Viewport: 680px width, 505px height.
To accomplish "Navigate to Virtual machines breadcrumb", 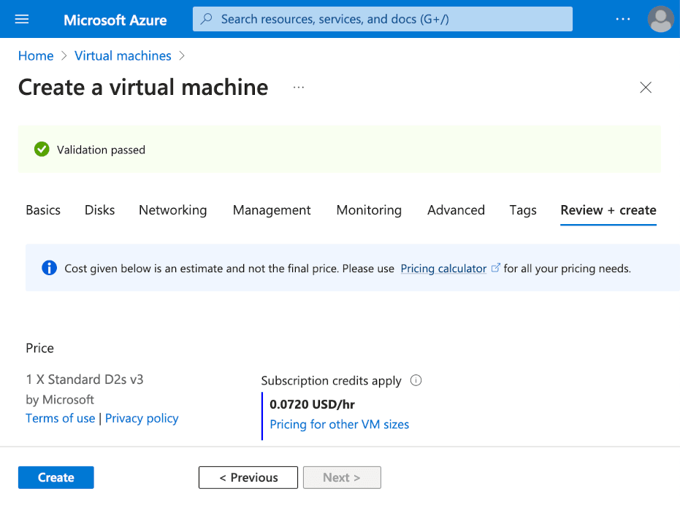I will tap(123, 55).
